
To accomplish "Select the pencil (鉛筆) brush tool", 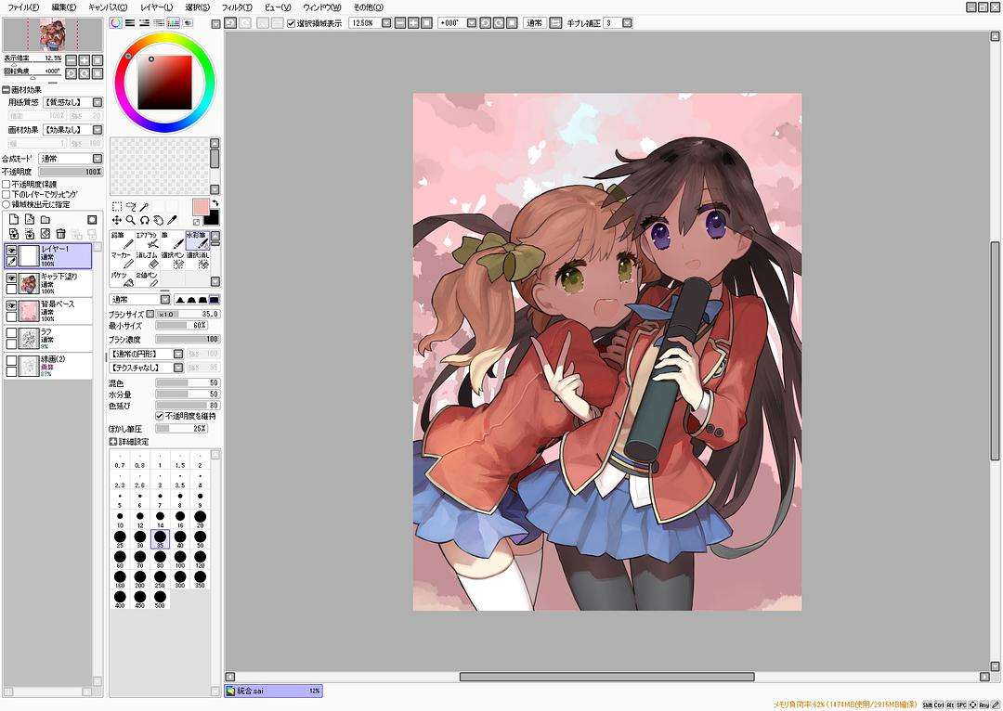I will coord(117,240).
